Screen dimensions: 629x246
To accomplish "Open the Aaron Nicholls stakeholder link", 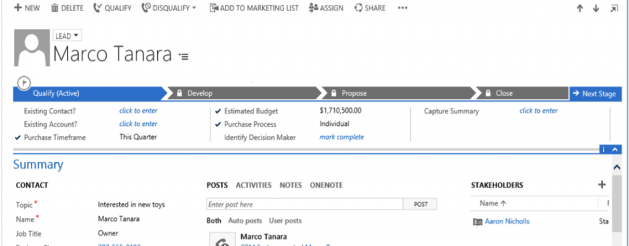I will (x=507, y=221).
